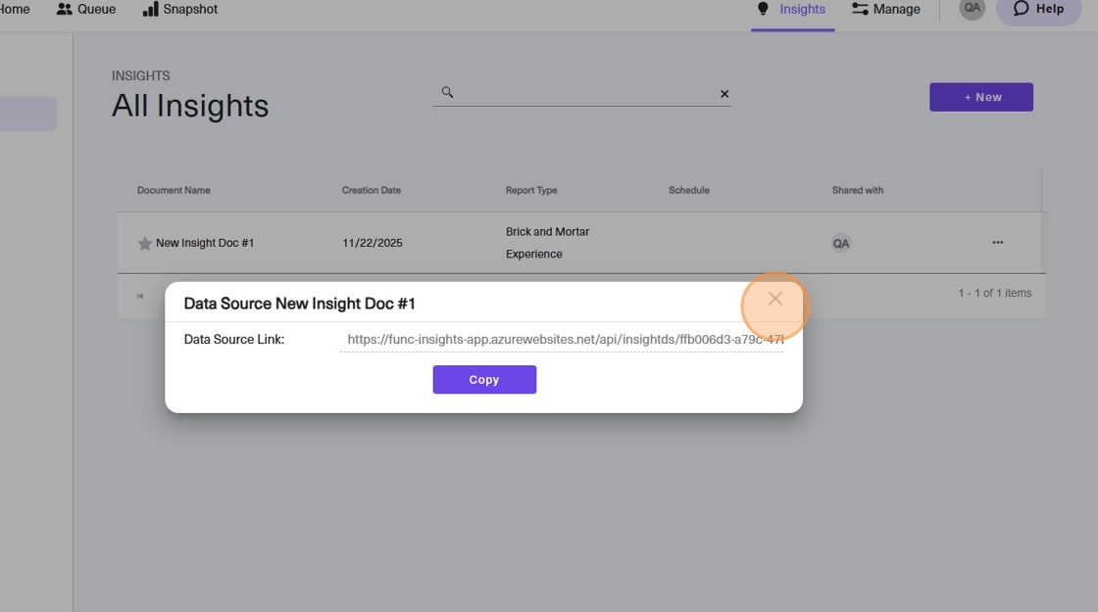The width and height of the screenshot is (1098, 612).
Task: Sort by Document Name column
Action: 174,190
